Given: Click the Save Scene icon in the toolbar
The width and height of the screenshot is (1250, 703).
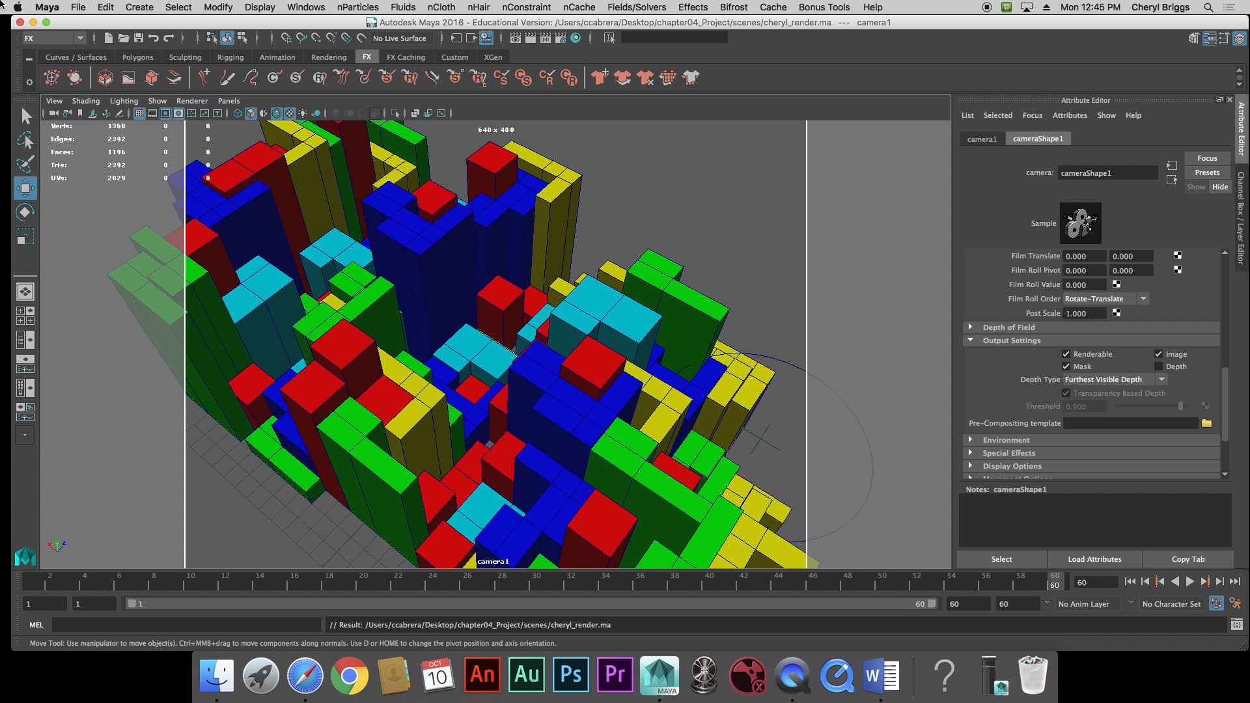Looking at the screenshot, I should (139, 38).
